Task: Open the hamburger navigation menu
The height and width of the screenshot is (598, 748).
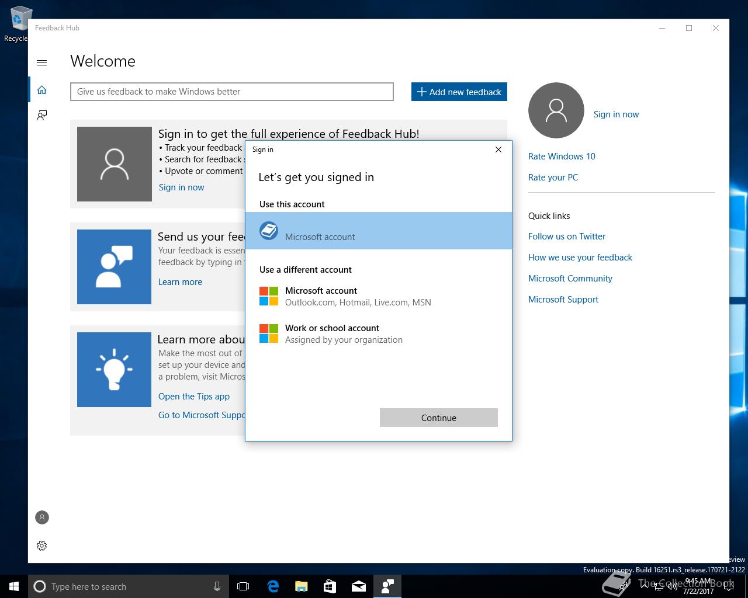Action: pyautogui.click(x=41, y=62)
